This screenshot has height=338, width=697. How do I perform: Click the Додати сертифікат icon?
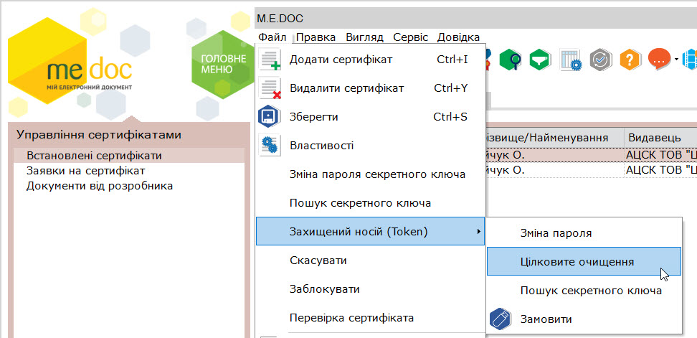[270, 59]
